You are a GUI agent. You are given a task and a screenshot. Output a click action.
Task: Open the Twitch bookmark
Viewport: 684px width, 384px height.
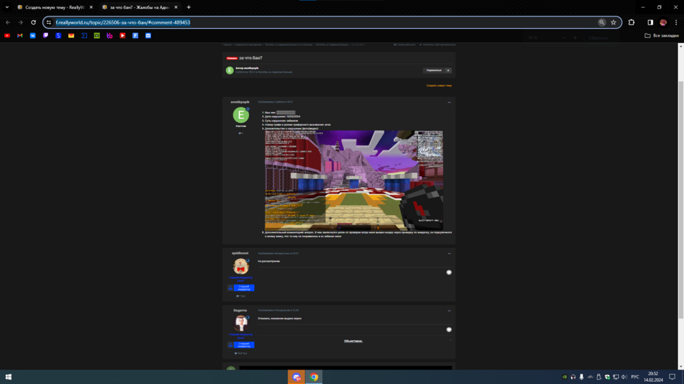tap(45, 36)
